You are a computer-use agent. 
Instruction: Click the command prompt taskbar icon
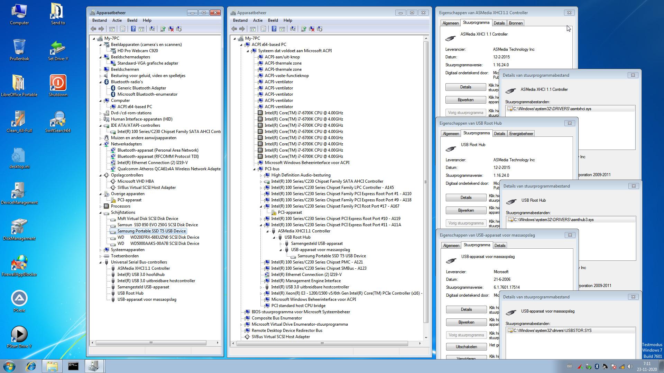pos(73,366)
